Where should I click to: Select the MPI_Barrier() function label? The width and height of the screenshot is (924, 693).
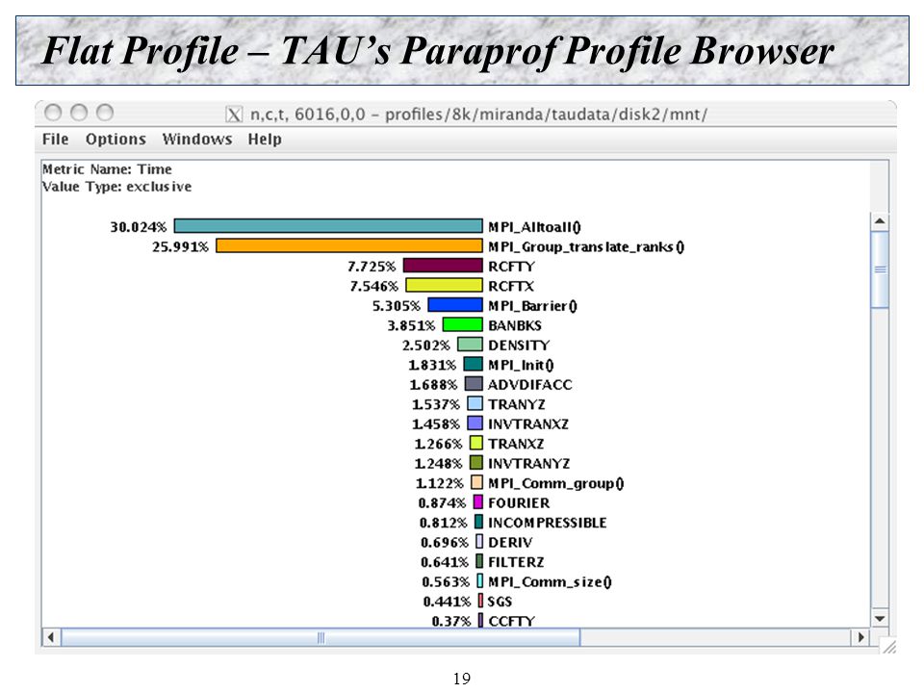[532, 306]
